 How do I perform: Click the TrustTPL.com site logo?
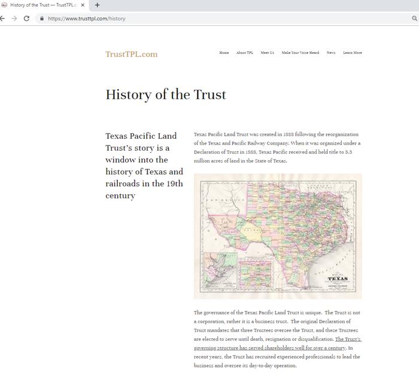click(131, 54)
